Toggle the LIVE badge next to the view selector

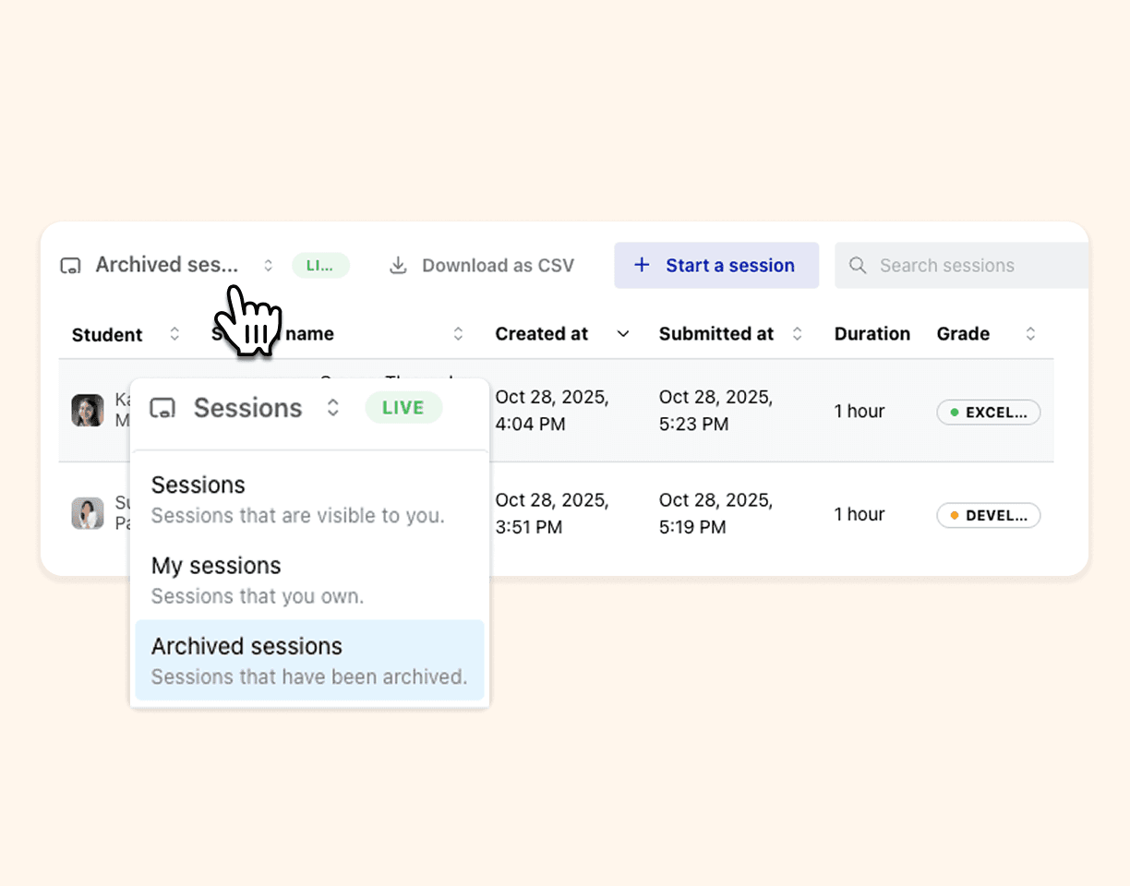(320, 265)
